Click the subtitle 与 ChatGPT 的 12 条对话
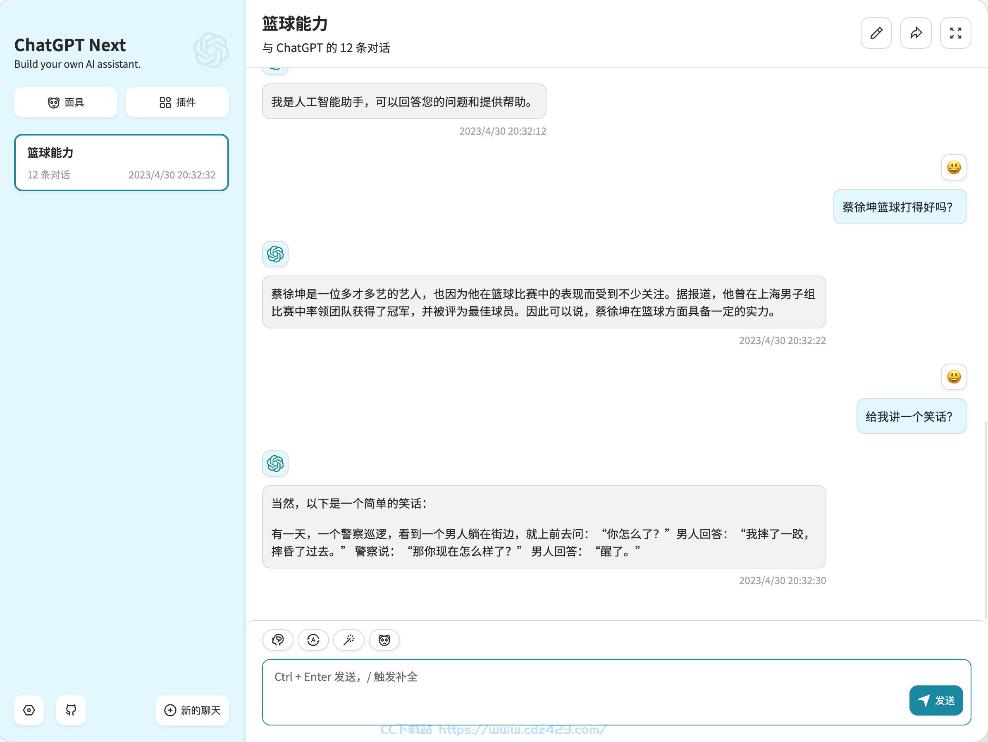The height and width of the screenshot is (742, 988). click(327, 48)
